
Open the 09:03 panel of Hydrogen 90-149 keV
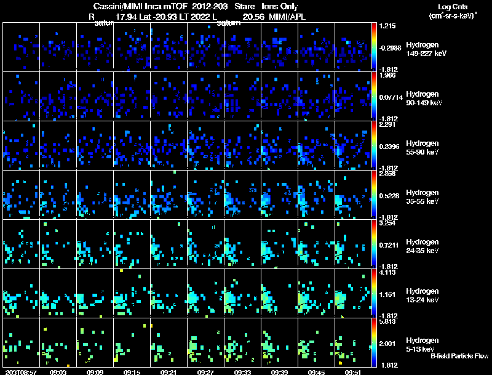tap(58, 96)
